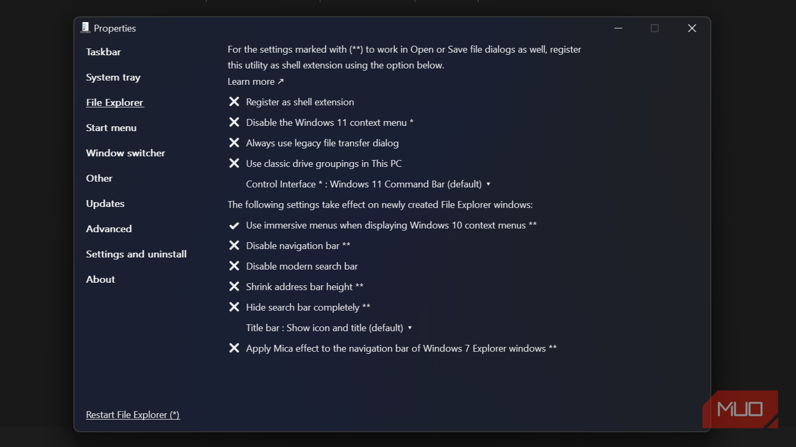Click the Learn more link
Viewport: 796px width, 447px height.
(x=255, y=82)
